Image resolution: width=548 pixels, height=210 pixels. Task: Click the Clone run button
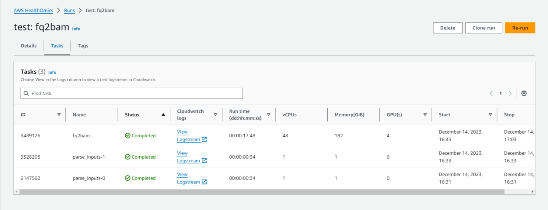(483, 28)
